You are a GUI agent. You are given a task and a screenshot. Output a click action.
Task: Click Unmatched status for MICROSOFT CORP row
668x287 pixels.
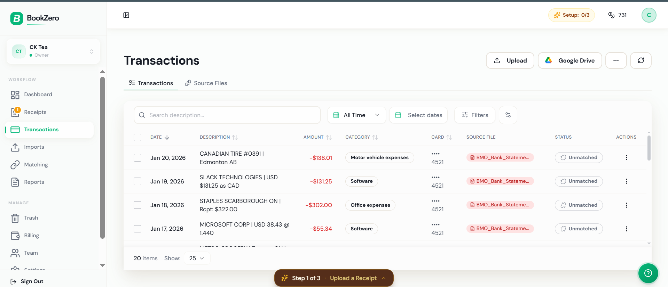pyautogui.click(x=579, y=229)
